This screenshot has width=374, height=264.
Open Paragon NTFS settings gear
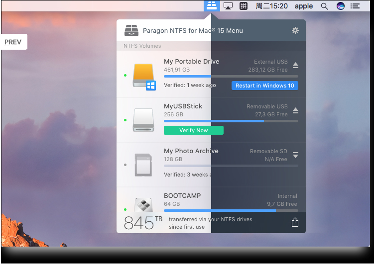[x=295, y=30]
